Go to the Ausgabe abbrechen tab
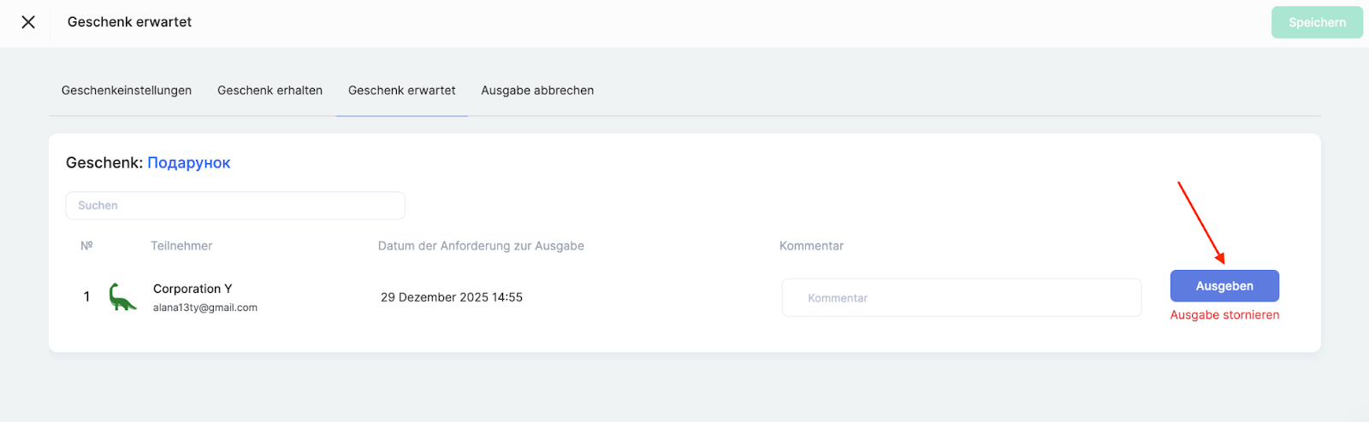This screenshot has width=1369, height=422. click(537, 91)
